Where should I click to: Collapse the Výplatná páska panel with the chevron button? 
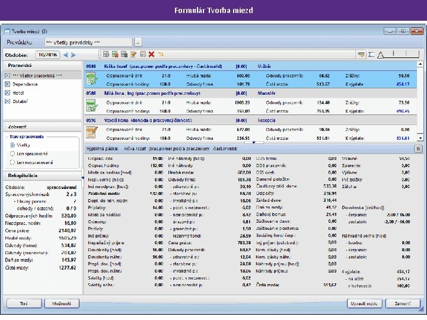point(418,149)
